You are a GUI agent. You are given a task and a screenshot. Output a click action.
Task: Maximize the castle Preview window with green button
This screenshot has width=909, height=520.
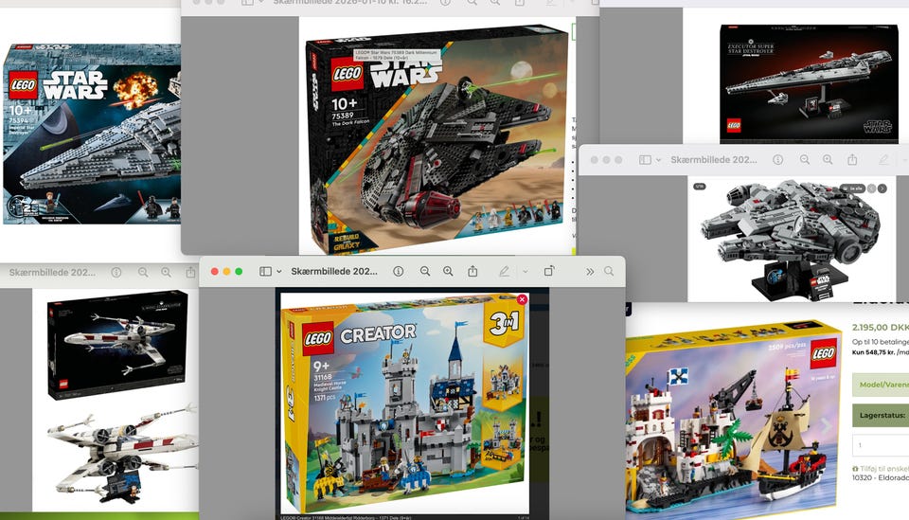[x=239, y=271]
